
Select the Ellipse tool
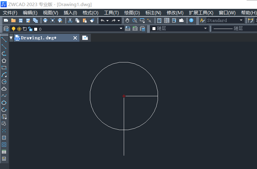[x=4, y=103]
